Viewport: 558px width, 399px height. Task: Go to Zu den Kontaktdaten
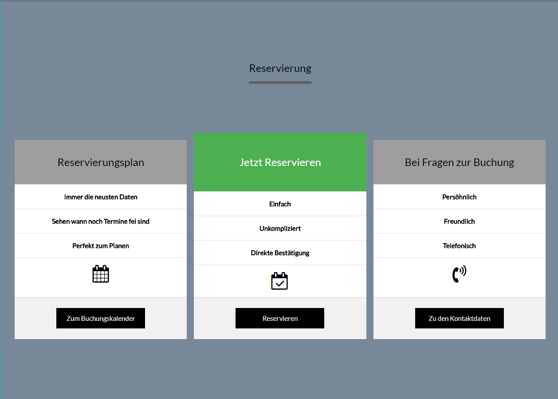pyautogui.click(x=459, y=318)
